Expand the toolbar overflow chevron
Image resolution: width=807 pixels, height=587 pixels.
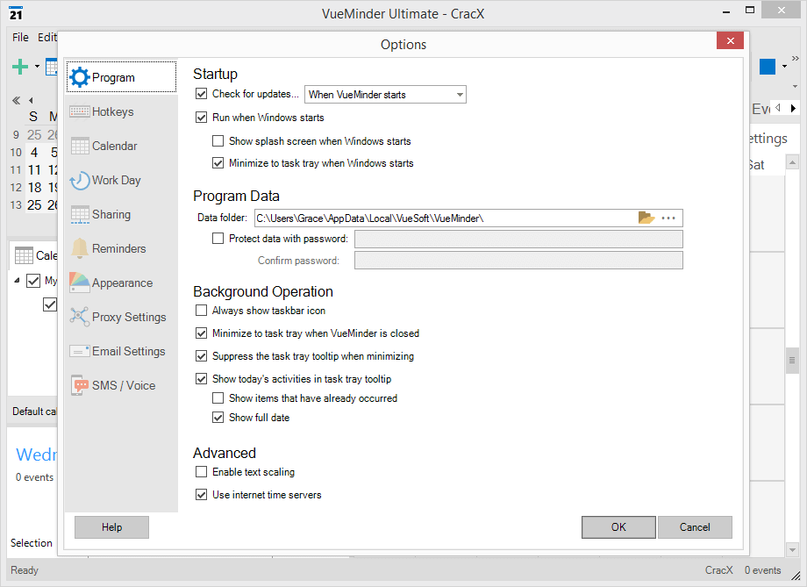[796, 58]
